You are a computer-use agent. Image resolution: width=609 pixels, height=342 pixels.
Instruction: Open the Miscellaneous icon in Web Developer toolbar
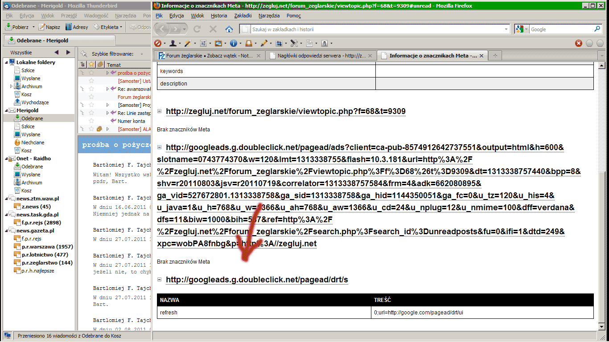point(248,43)
